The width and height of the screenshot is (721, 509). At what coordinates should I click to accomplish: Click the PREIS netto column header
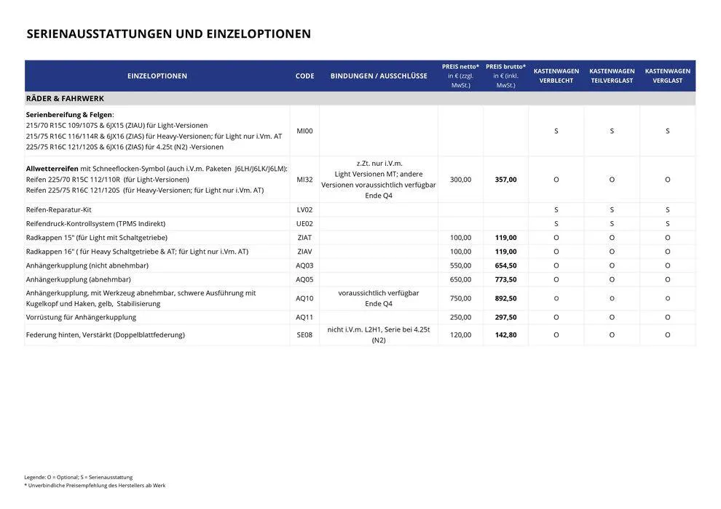click(460, 76)
